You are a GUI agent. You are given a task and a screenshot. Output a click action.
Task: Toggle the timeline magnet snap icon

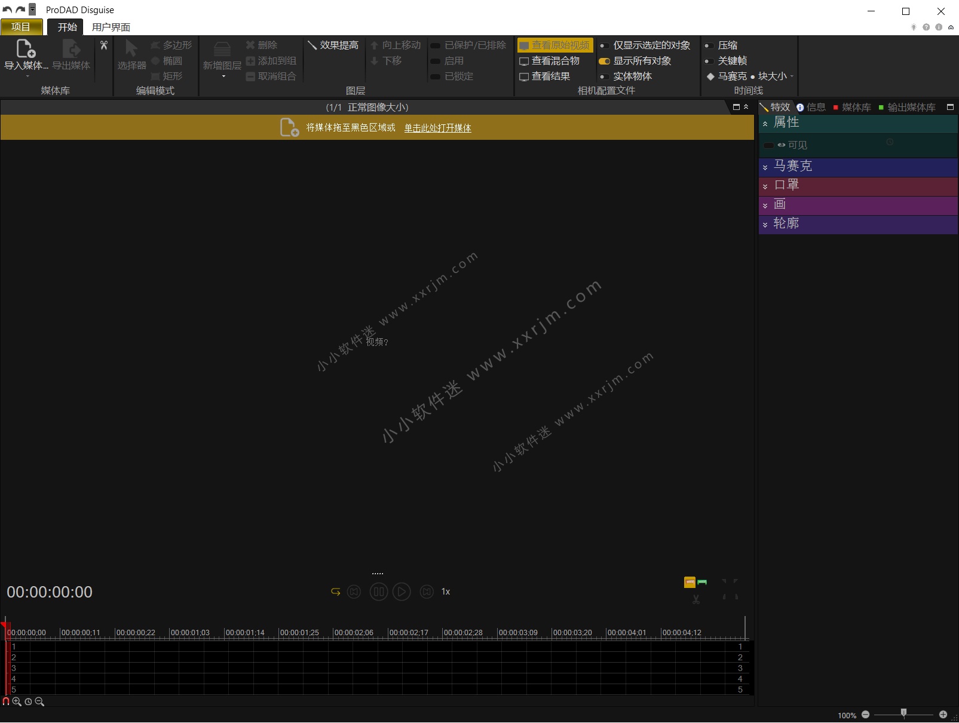click(6, 701)
